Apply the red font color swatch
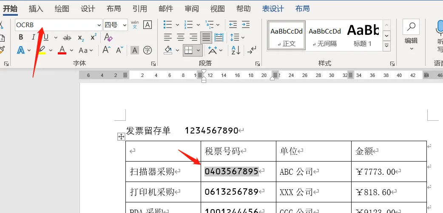Viewport: 443px width, 213px height. click(62, 51)
